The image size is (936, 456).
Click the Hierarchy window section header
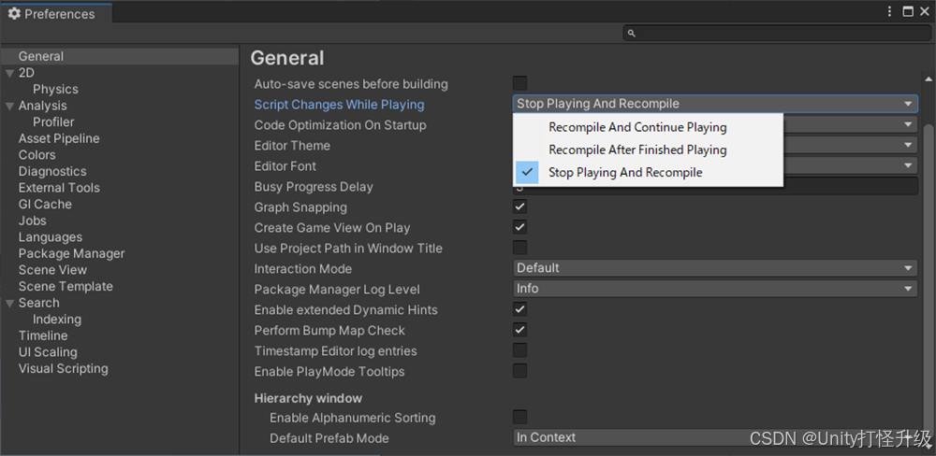[308, 398]
